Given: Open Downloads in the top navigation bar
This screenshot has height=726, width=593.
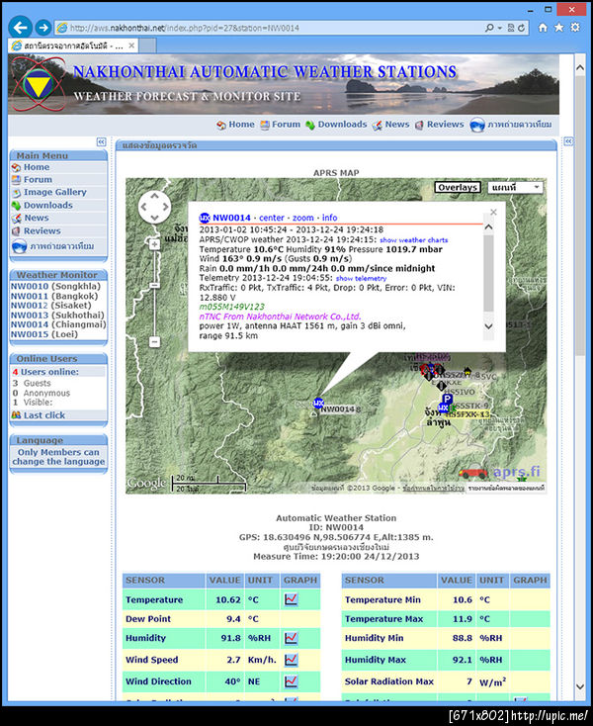Looking at the screenshot, I should [336, 124].
